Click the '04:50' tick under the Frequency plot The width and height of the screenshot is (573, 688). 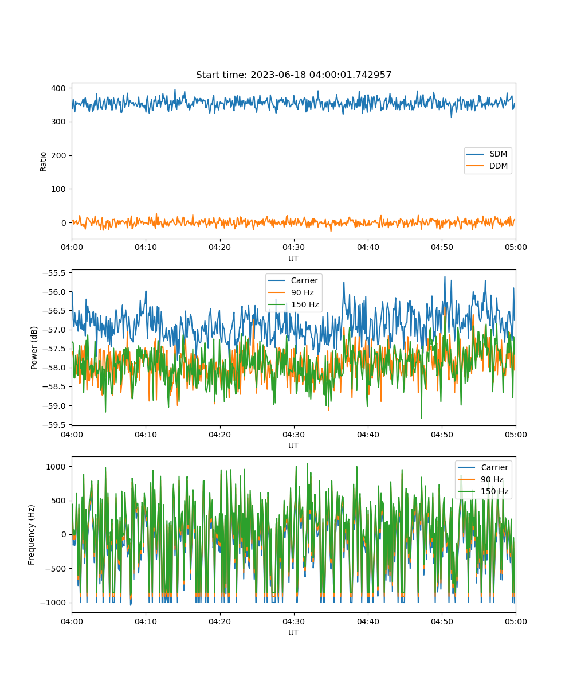pos(442,621)
